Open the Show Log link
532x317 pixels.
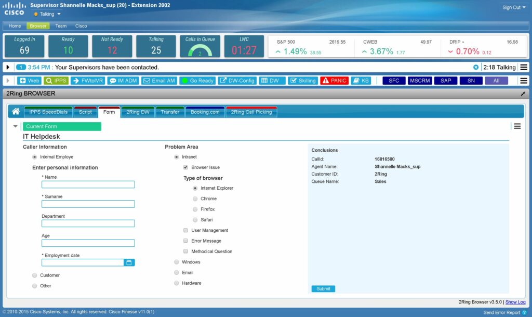pyautogui.click(x=515, y=302)
